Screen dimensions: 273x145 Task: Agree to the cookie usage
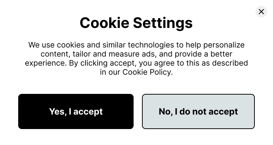76,112
